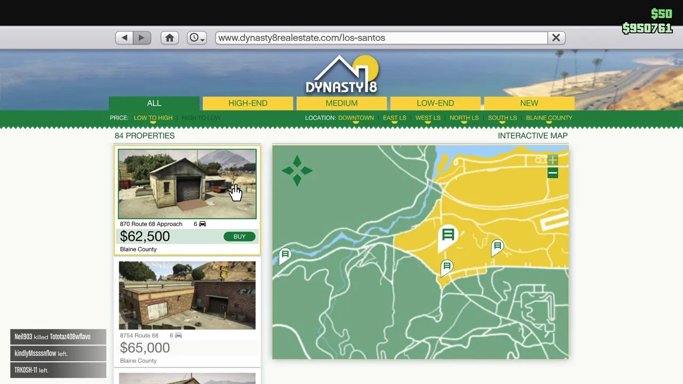683x384 pixels.
Task: Click the kindlyMssssnflow left notification
Action: click(x=58, y=354)
